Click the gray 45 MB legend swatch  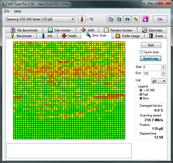141,90
